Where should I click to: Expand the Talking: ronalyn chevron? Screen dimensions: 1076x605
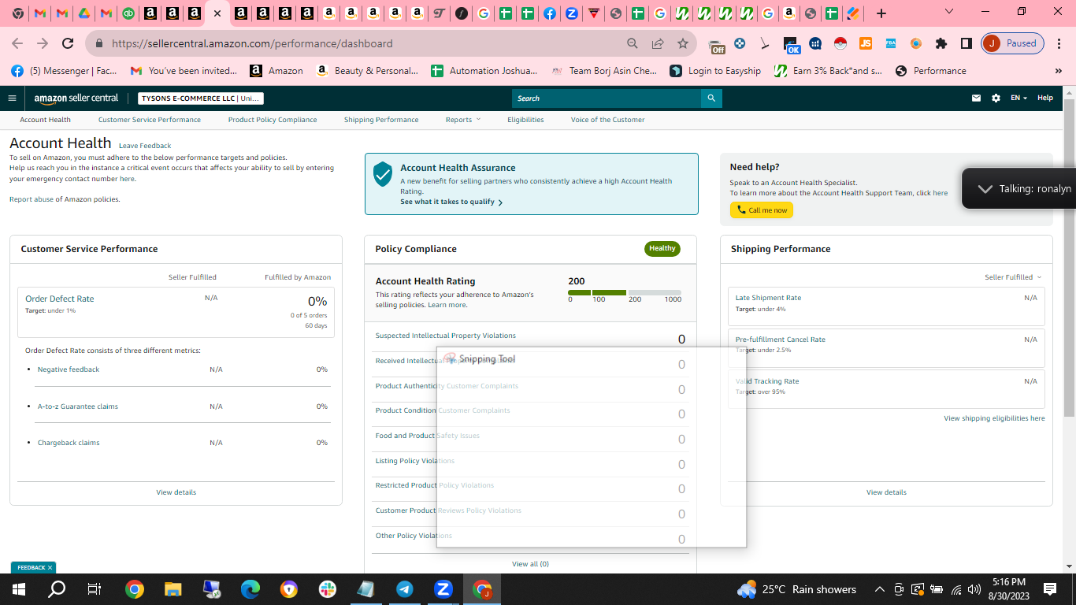pos(985,189)
